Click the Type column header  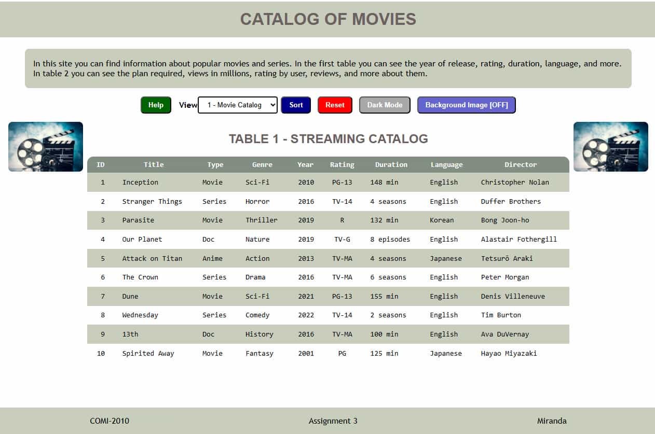[x=215, y=164]
